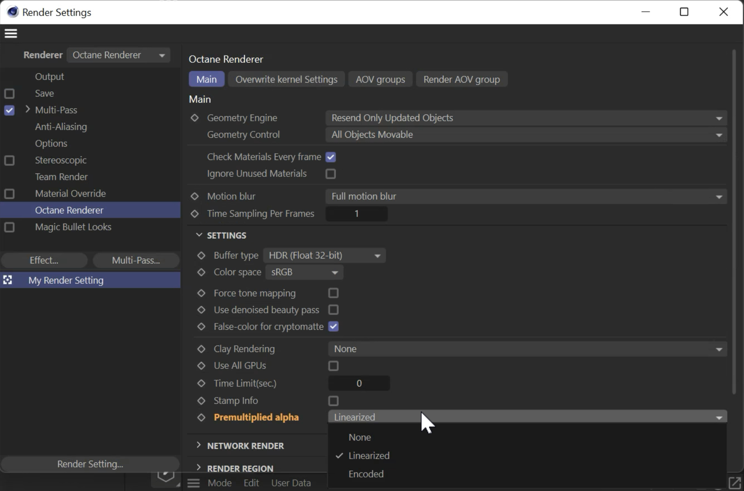Open the AOV groups tab
This screenshot has width=744, height=491.
tap(380, 79)
